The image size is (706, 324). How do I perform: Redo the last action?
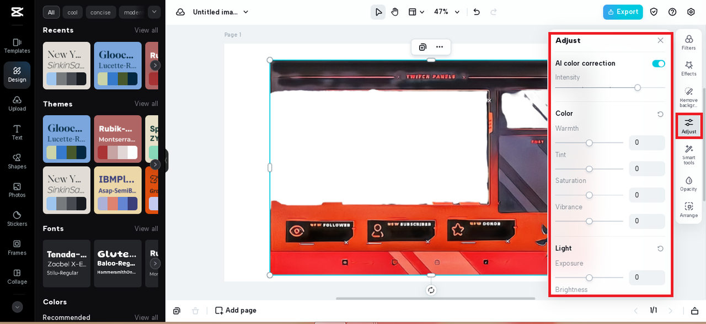click(494, 12)
